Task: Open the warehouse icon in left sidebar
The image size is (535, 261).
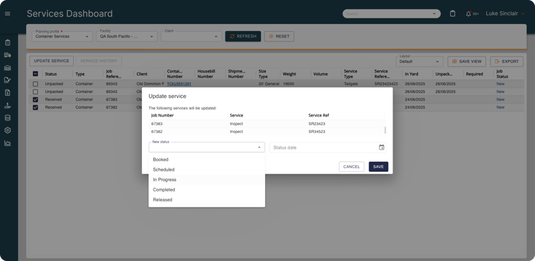Action: click(8, 67)
